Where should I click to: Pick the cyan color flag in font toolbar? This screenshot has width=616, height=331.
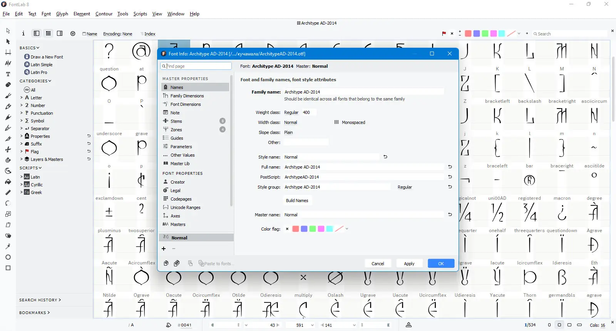tap(502, 33)
